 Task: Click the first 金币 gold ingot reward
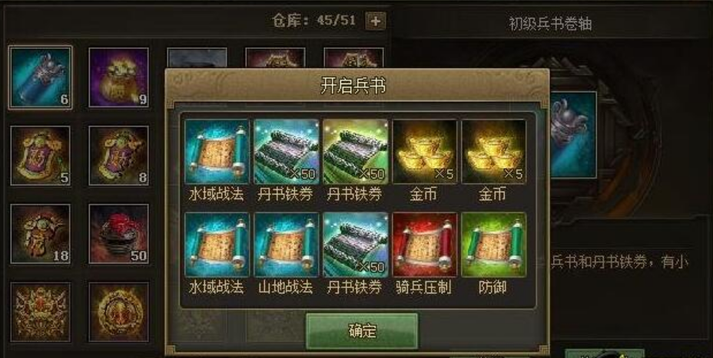tap(425, 152)
